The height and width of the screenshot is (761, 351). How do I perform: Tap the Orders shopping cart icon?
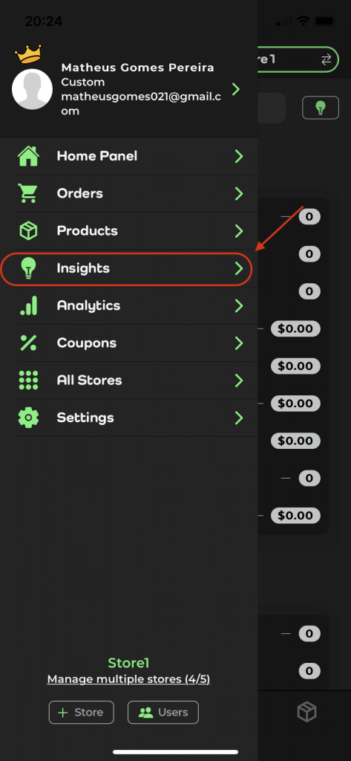coord(27,194)
